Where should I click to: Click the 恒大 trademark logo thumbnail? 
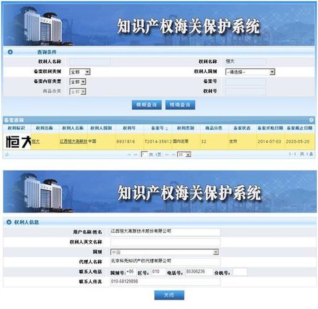[x=18, y=142]
